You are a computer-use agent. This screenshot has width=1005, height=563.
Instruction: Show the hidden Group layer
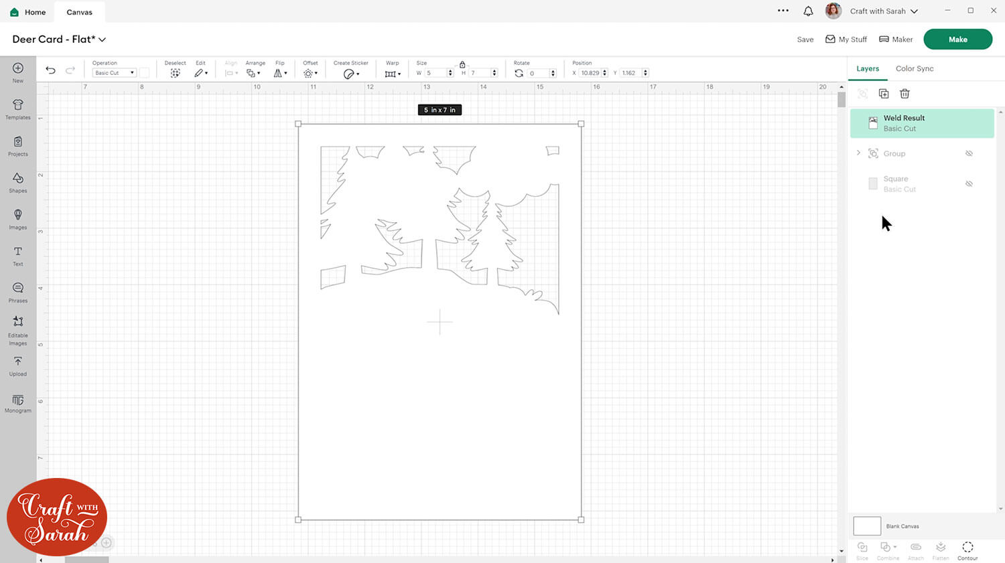coord(969,153)
